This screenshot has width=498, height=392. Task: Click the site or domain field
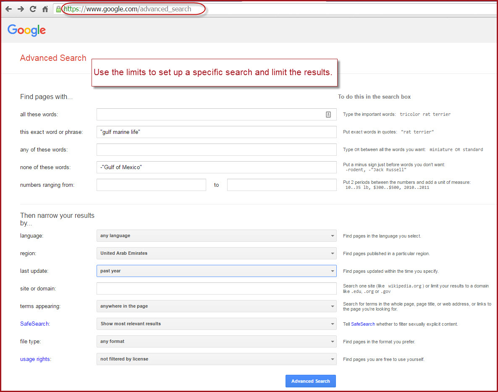216,288
